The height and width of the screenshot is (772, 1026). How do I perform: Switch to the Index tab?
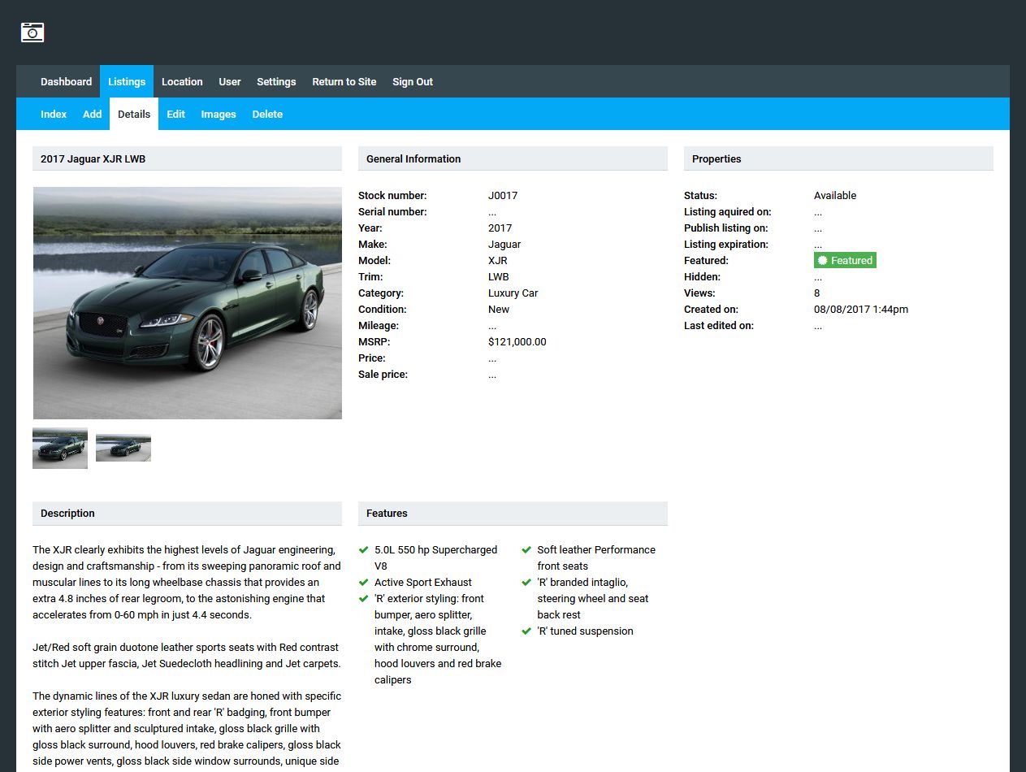[54, 115]
